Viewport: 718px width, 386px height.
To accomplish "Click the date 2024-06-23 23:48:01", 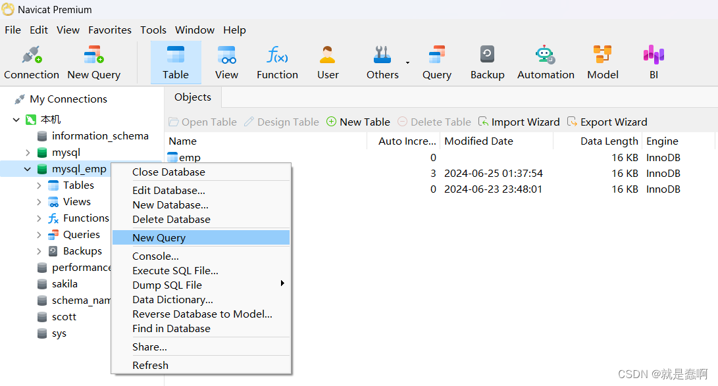I will pos(493,189).
